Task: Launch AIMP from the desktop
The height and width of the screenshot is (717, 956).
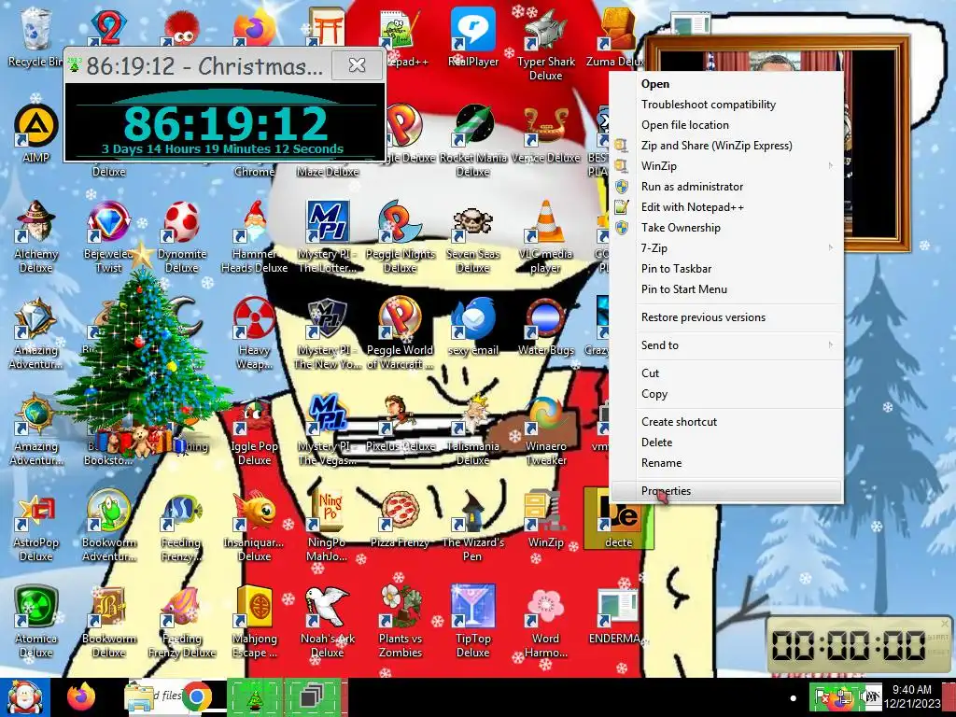Action: 35,133
